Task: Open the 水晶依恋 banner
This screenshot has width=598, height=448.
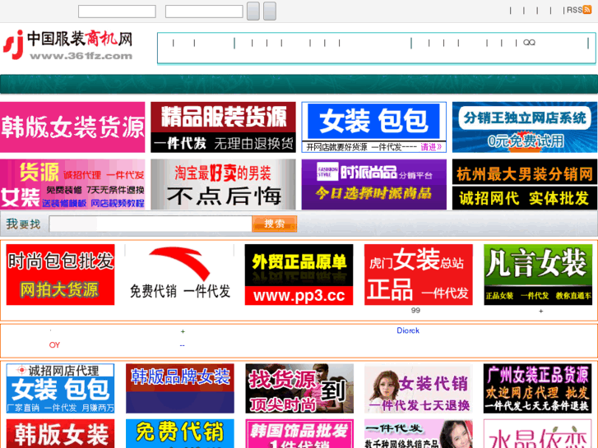Action: click(538, 433)
